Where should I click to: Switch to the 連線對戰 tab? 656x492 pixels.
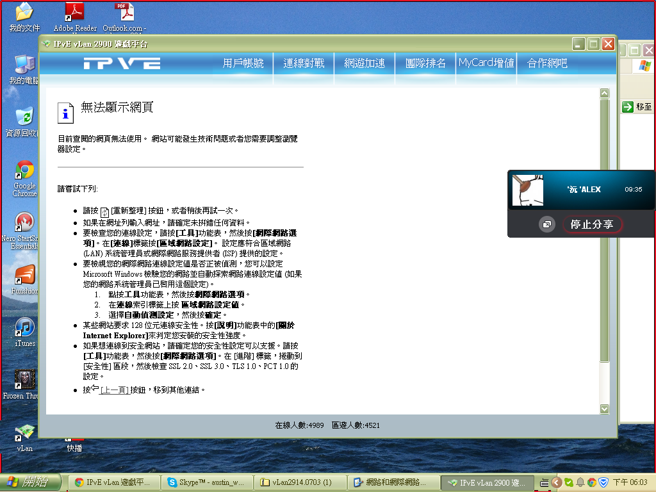coord(304,63)
